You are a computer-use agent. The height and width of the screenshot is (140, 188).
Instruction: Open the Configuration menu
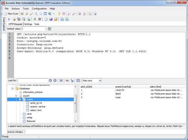(x=39, y=9)
